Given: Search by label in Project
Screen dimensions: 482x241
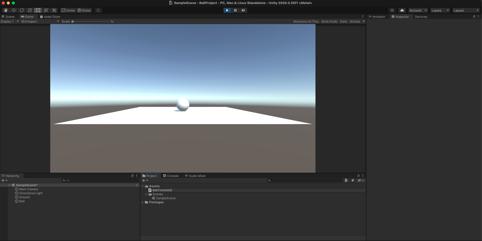Looking at the screenshot, I should coord(353,180).
